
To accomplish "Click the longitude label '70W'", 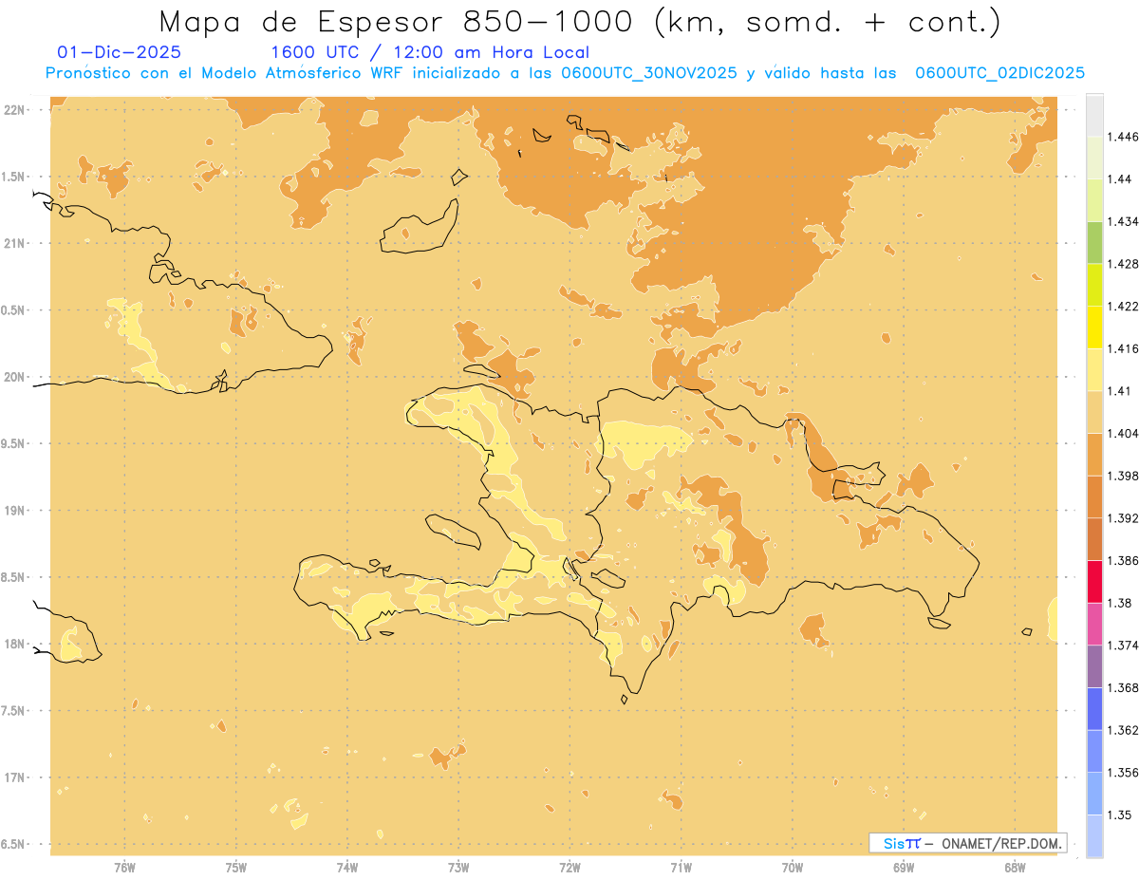I will coord(793,868).
